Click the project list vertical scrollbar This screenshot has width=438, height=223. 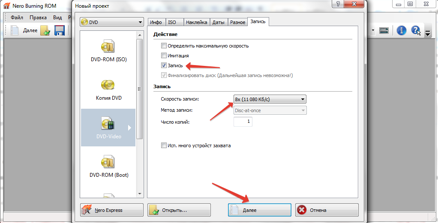(140, 114)
